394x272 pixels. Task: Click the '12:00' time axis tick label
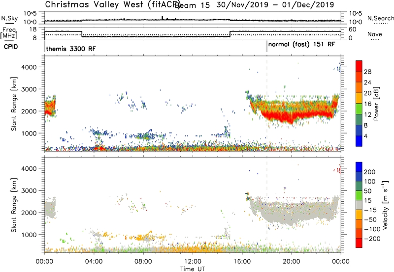pos(193,262)
